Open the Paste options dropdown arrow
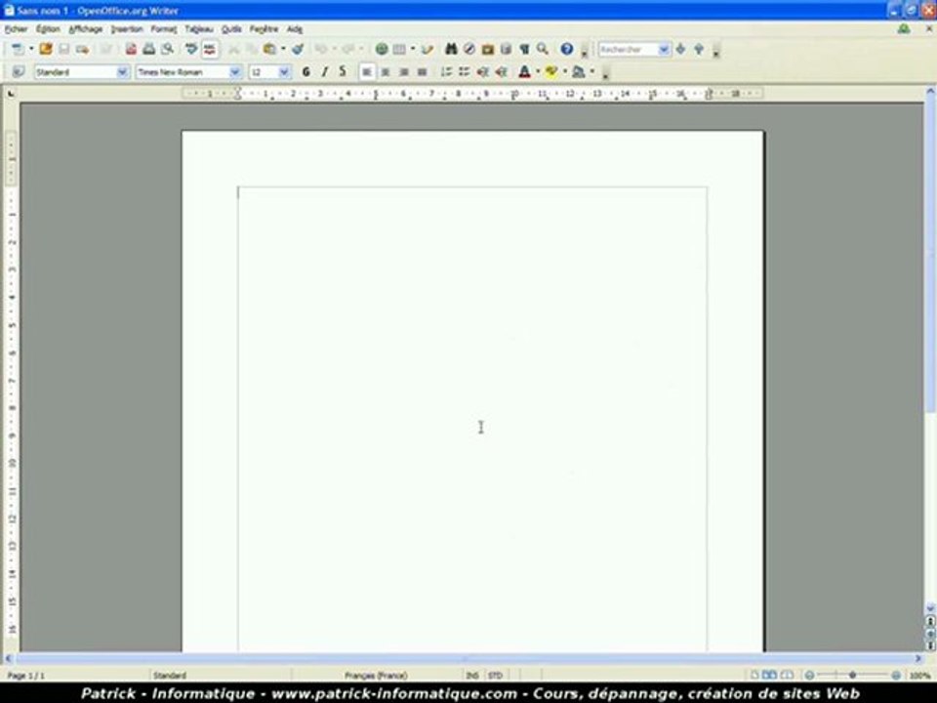Image resolution: width=937 pixels, height=703 pixels. click(283, 50)
